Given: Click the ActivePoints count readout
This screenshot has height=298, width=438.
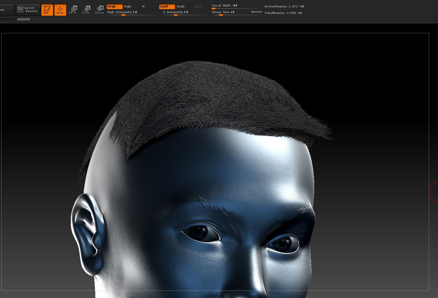Looking at the screenshot, I should 284,7.
